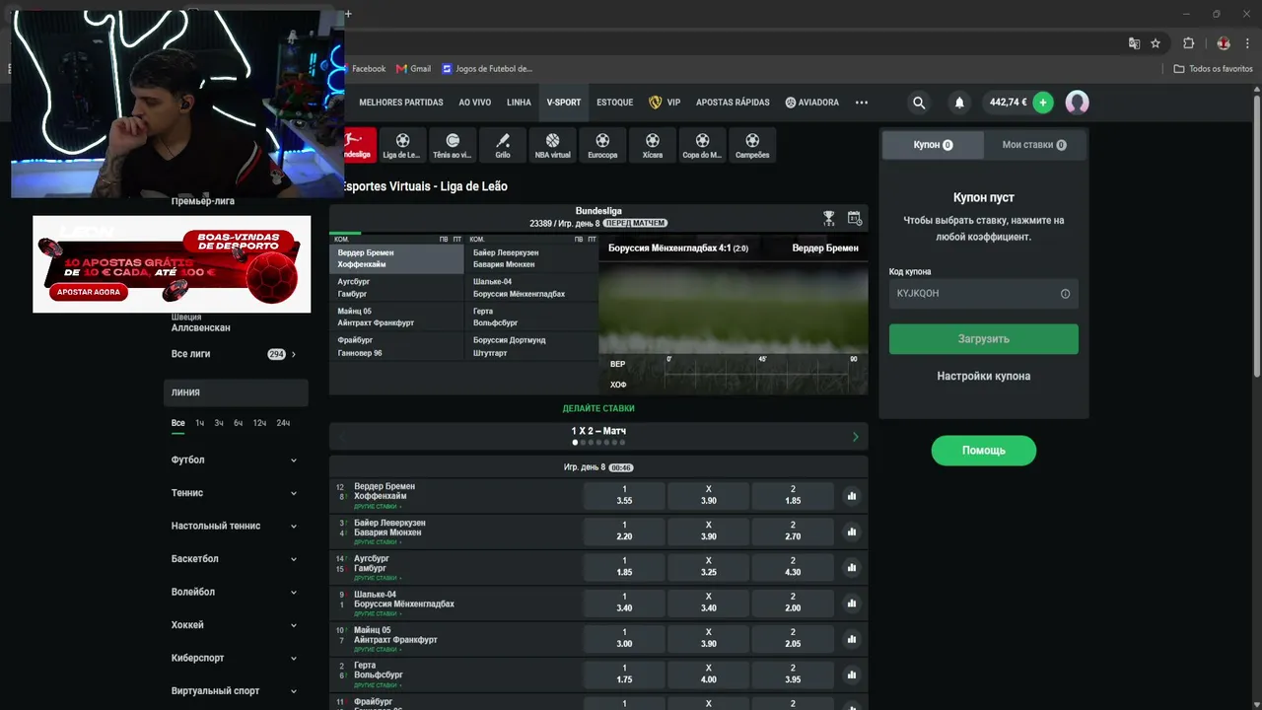Open the site search magnifier icon
The width and height of the screenshot is (1262, 710).
(919, 103)
